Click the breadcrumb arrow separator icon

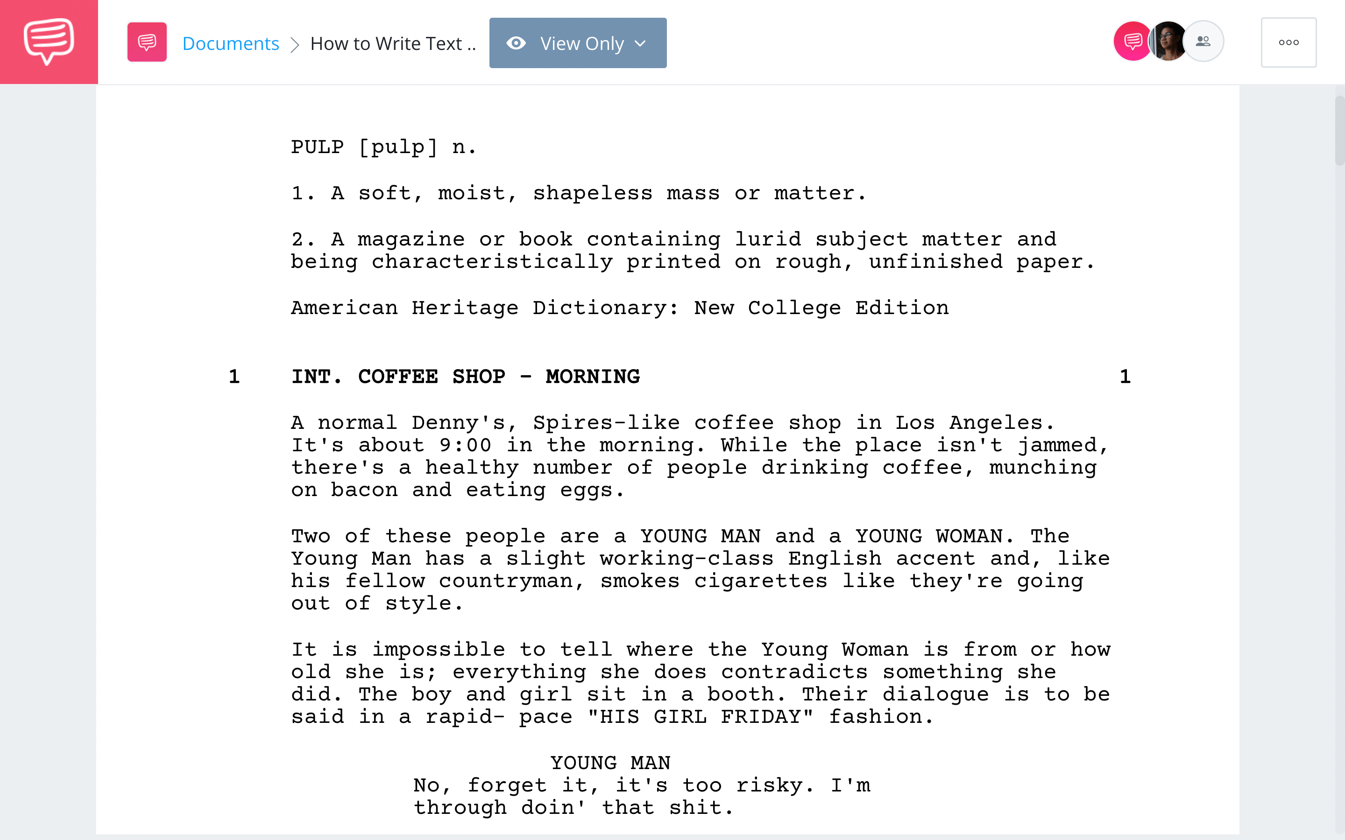294,43
